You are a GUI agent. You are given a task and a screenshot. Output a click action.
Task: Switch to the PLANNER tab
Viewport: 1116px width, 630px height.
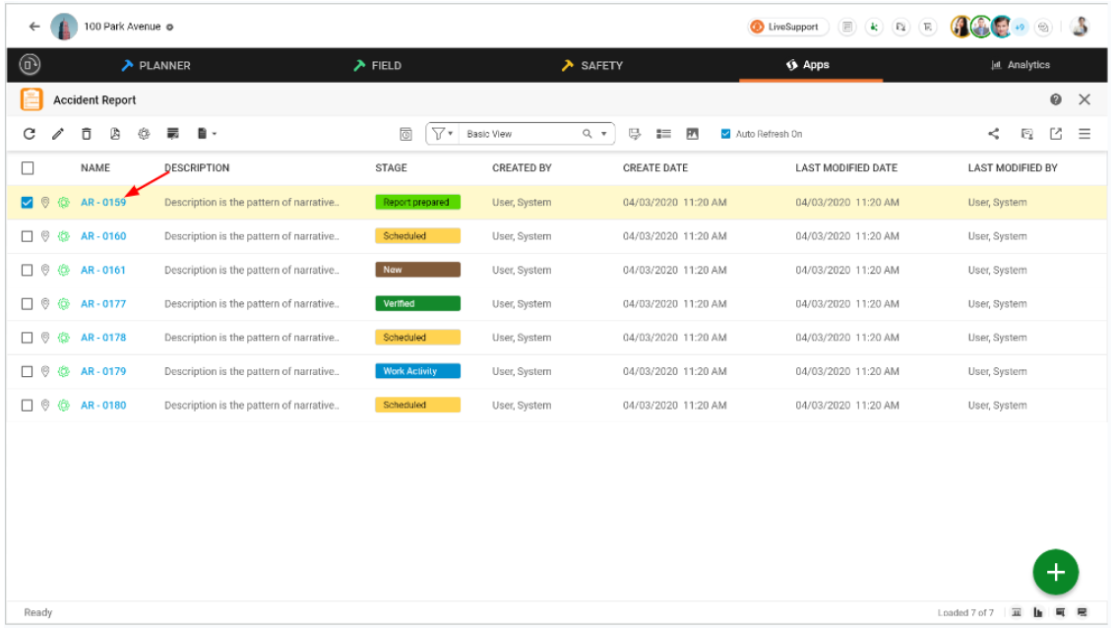click(155, 65)
